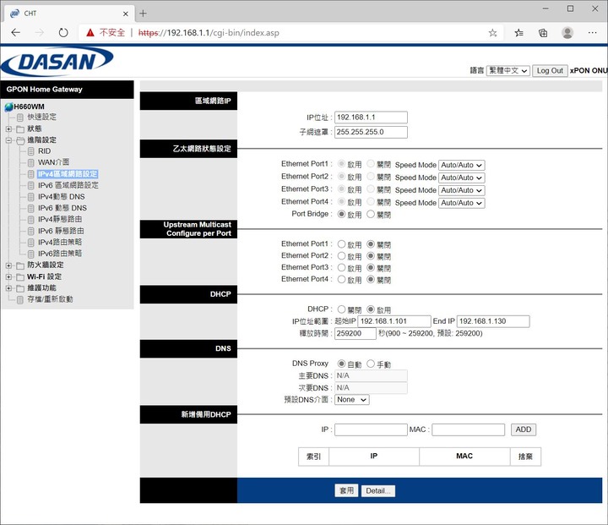The image size is (608, 525).
Task: Expand the 防火牆設定 tree node
Action: (x=8, y=265)
